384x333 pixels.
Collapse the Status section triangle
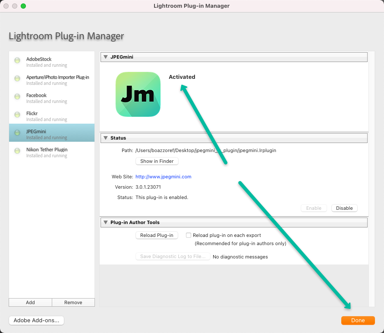(x=106, y=138)
